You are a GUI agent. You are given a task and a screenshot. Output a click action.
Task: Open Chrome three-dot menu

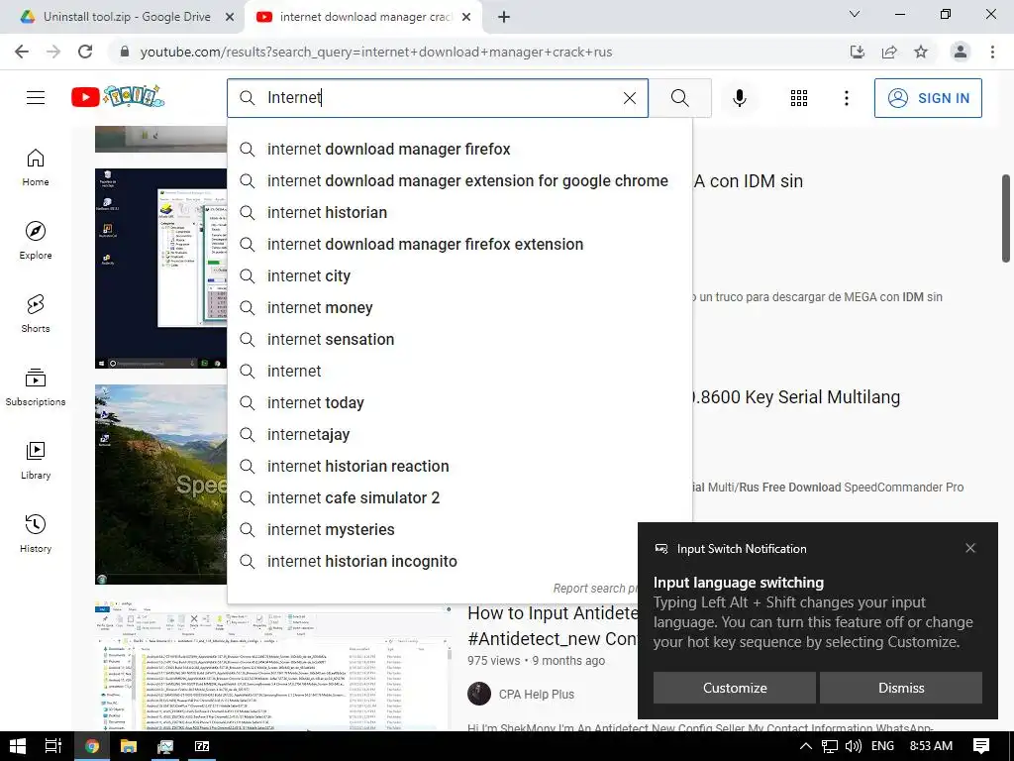992,52
